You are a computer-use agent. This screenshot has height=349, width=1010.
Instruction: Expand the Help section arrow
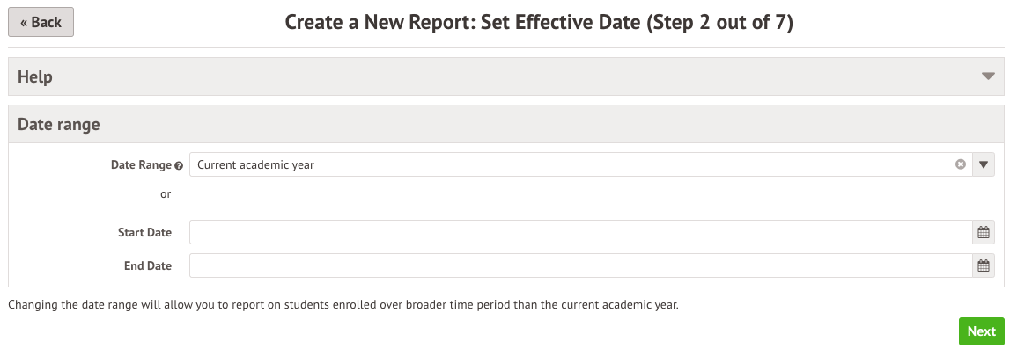988,76
